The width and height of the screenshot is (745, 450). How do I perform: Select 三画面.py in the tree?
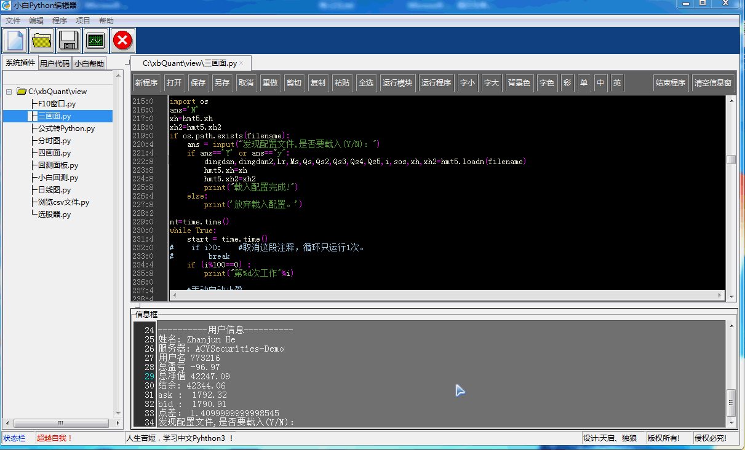[x=54, y=116]
